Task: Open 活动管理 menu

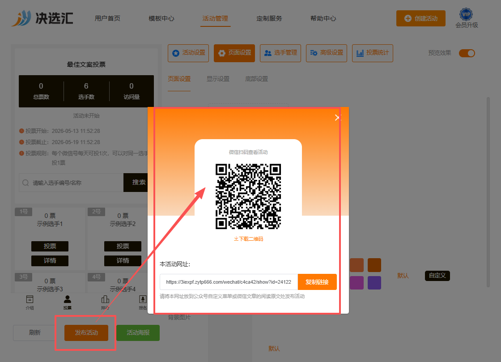Action: pyautogui.click(x=215, y=18)
